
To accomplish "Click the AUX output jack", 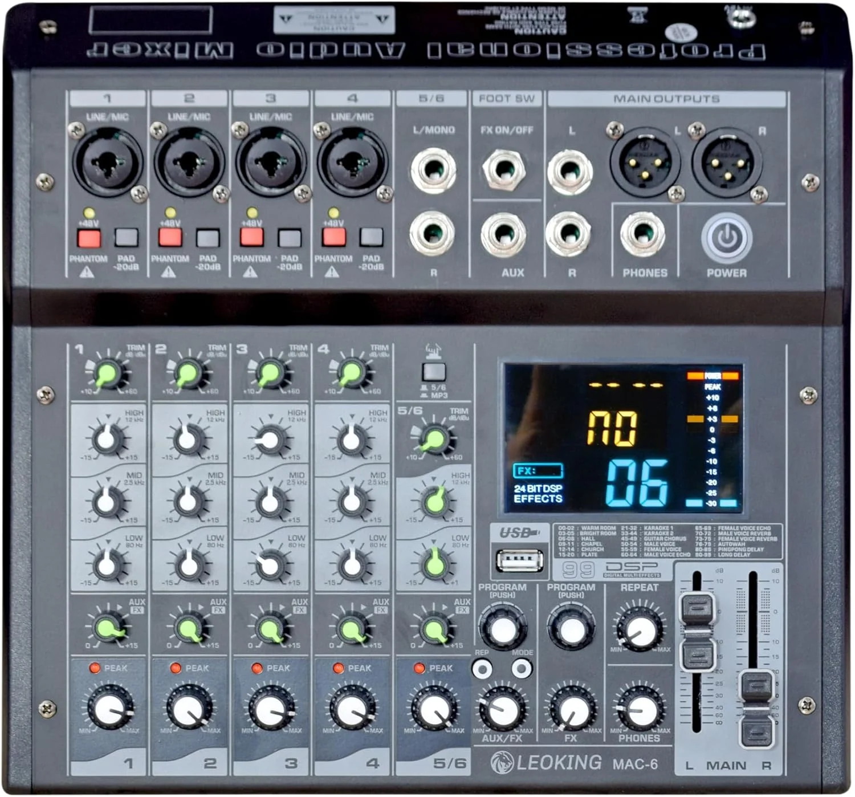I will coord(504,235).
